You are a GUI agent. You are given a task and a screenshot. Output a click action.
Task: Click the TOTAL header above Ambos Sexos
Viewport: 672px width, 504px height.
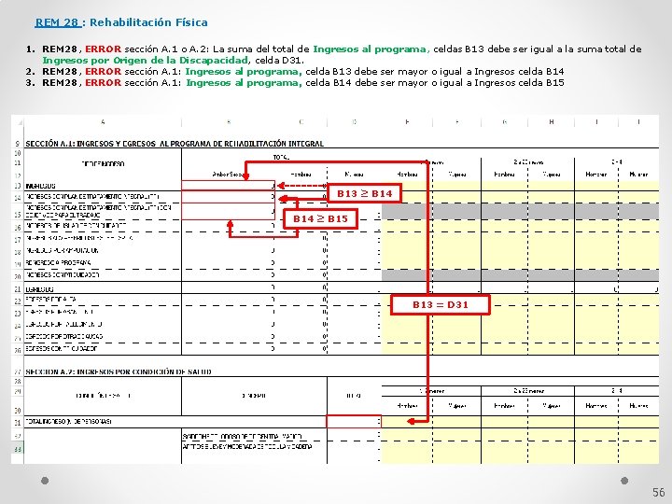[281, 158]
